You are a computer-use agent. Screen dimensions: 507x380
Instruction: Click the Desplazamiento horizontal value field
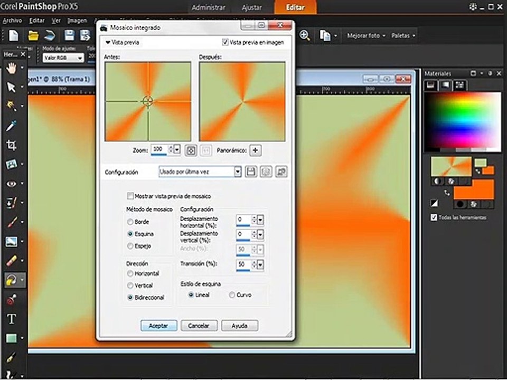click(243, 220)
